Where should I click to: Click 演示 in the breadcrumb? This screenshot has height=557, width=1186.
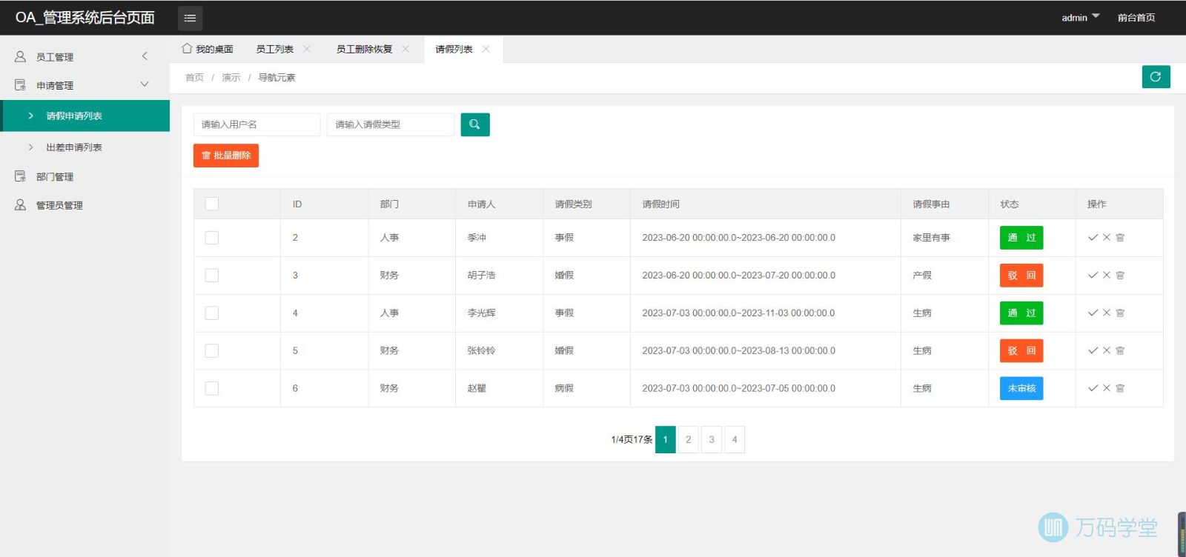231,77
